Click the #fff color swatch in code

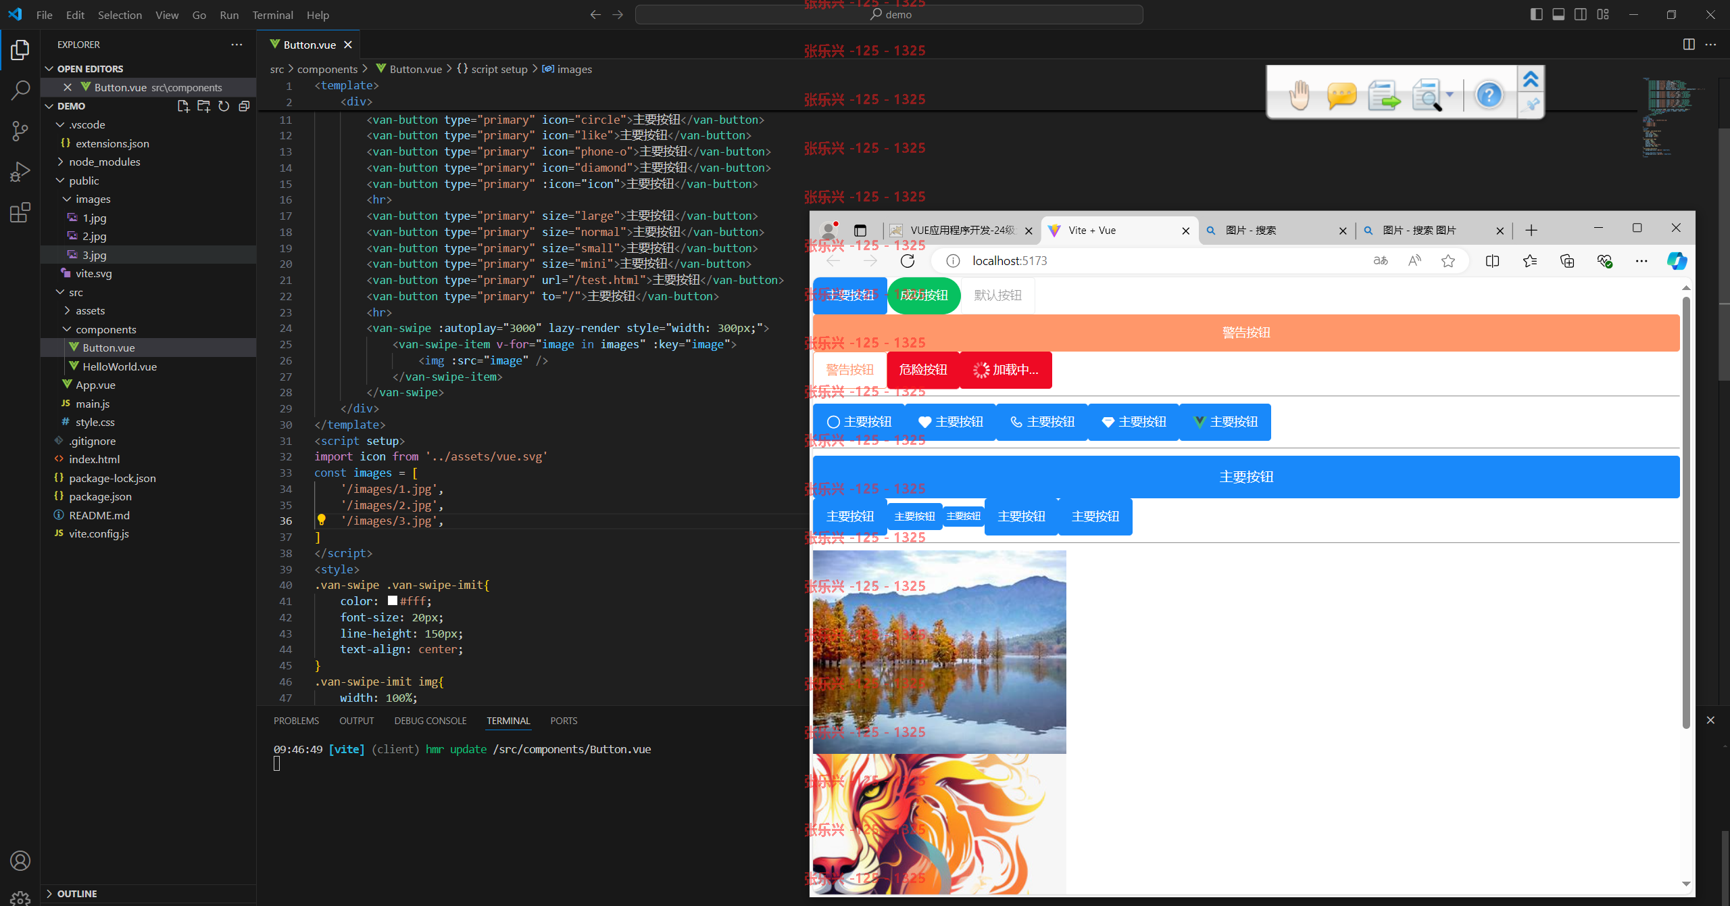tap(393, 600)
